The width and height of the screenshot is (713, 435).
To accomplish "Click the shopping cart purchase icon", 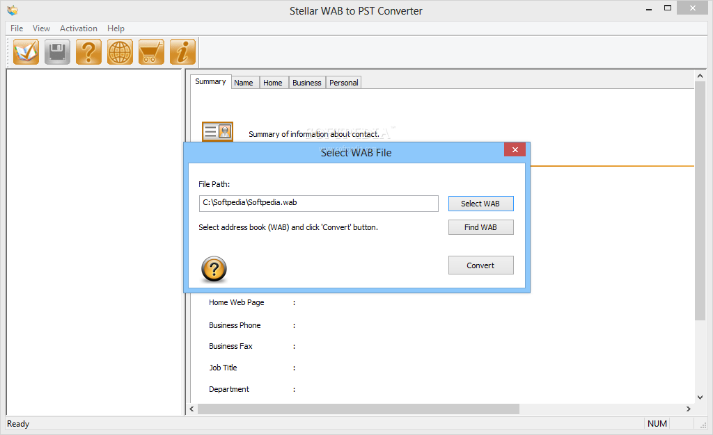I will 151,51.
